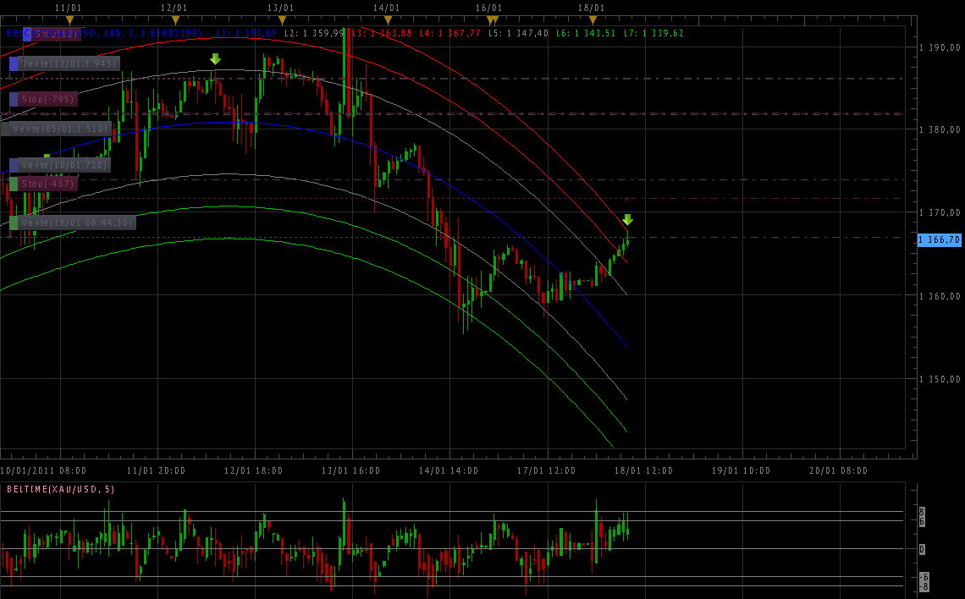Click the current price tag 1 366,70
Image resolution: width=965 pixels, height=599 pixels.
pos(939,240)
